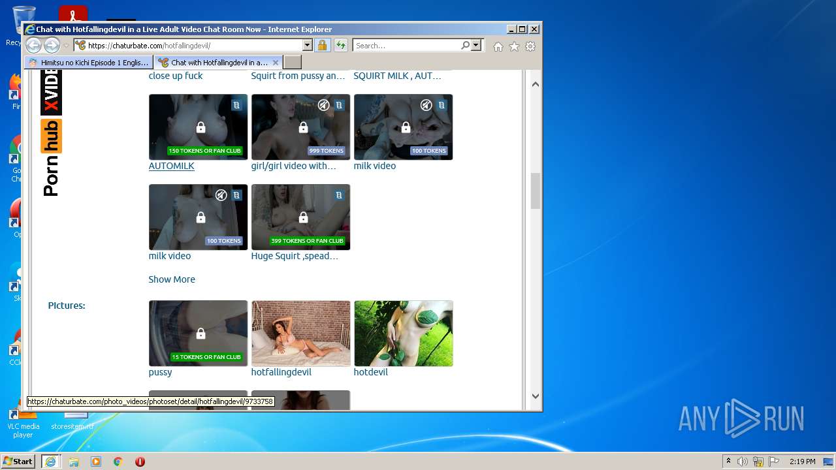Open Favorites star icon
Image resolution: width=836 pixels, height=470 pixels.
pyautogui.click(x=514, y=46)
